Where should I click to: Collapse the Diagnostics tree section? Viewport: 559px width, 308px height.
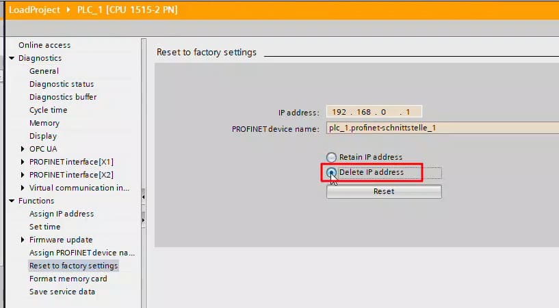coord(12,58)
